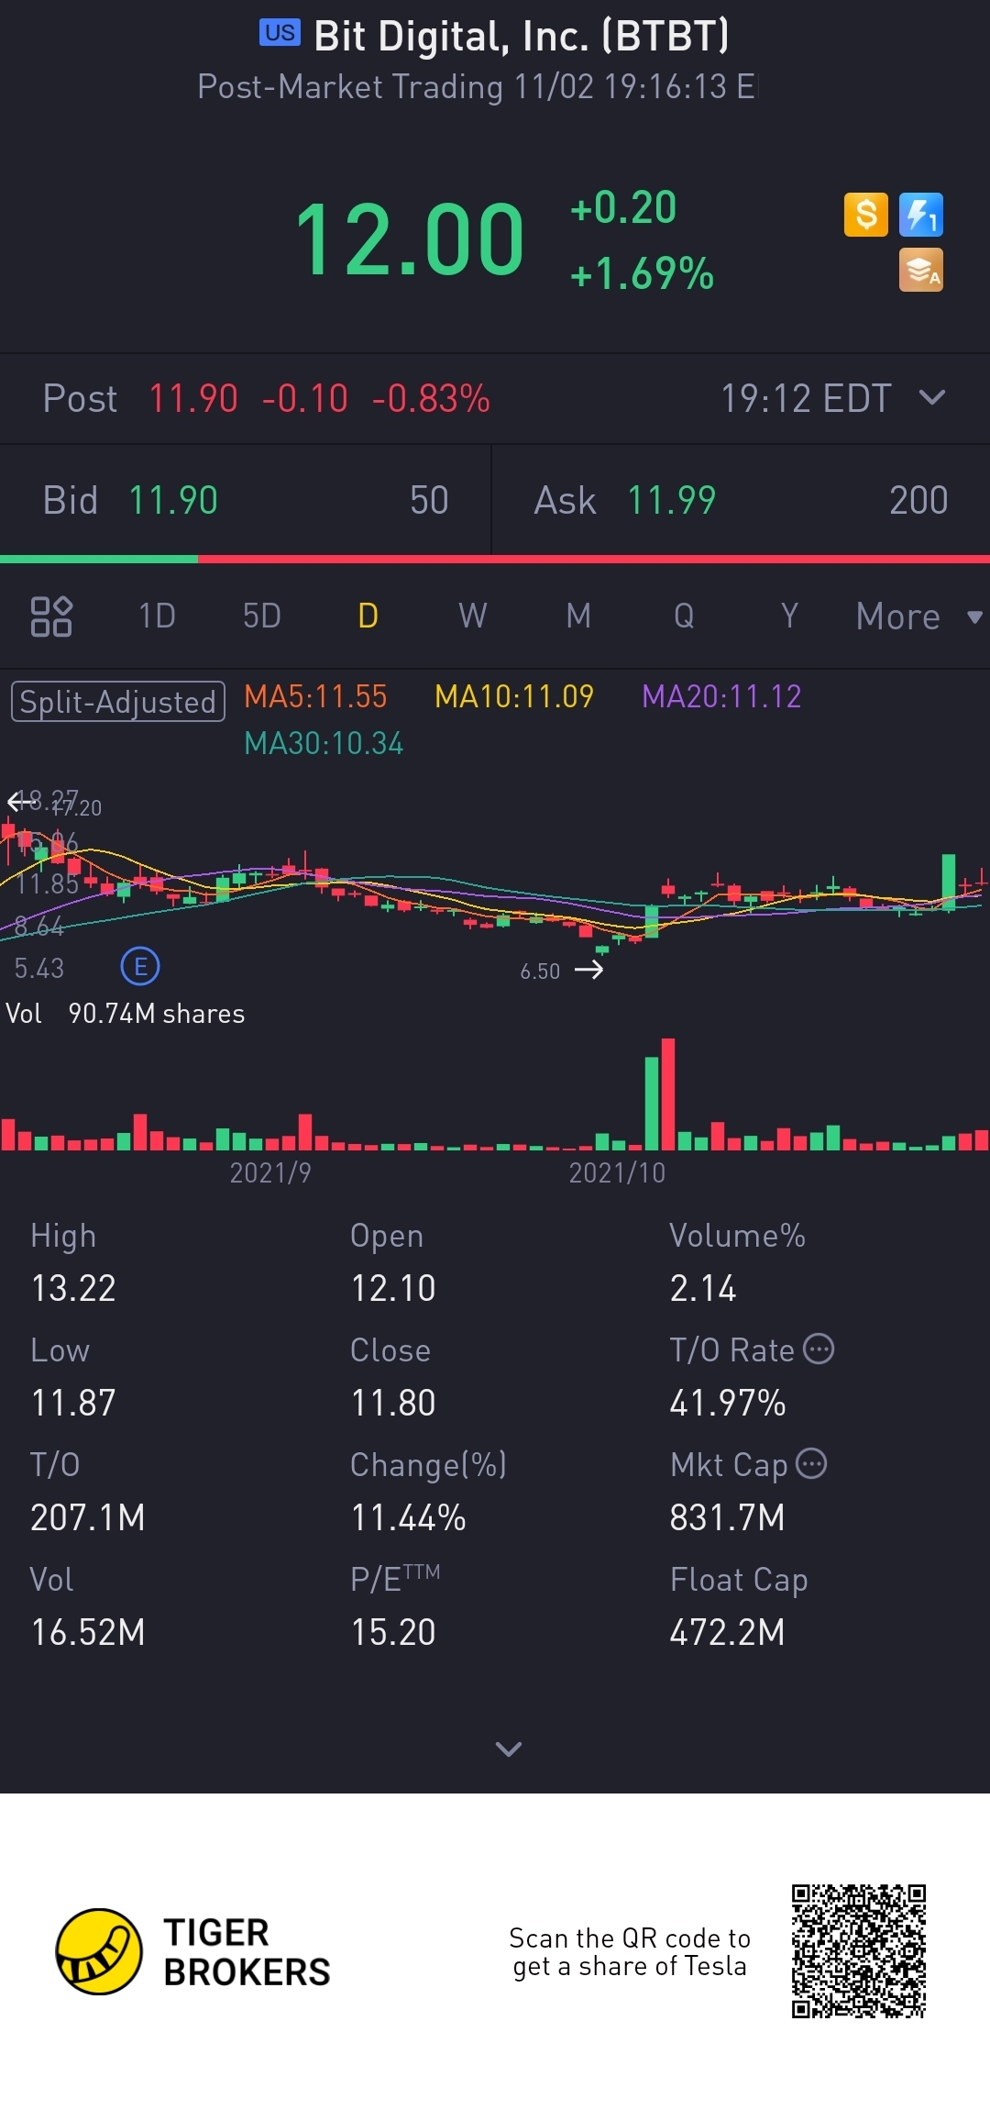Tap the MA30:10.34 indicator label
Screen dimensions: 990x2110
tap(324, 743)
